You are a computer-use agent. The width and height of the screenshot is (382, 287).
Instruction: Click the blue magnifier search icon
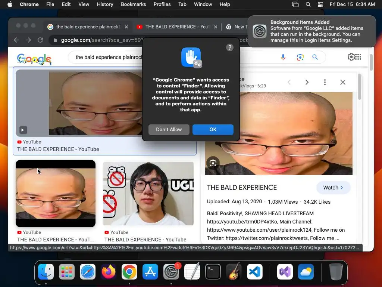coord(315,57)
